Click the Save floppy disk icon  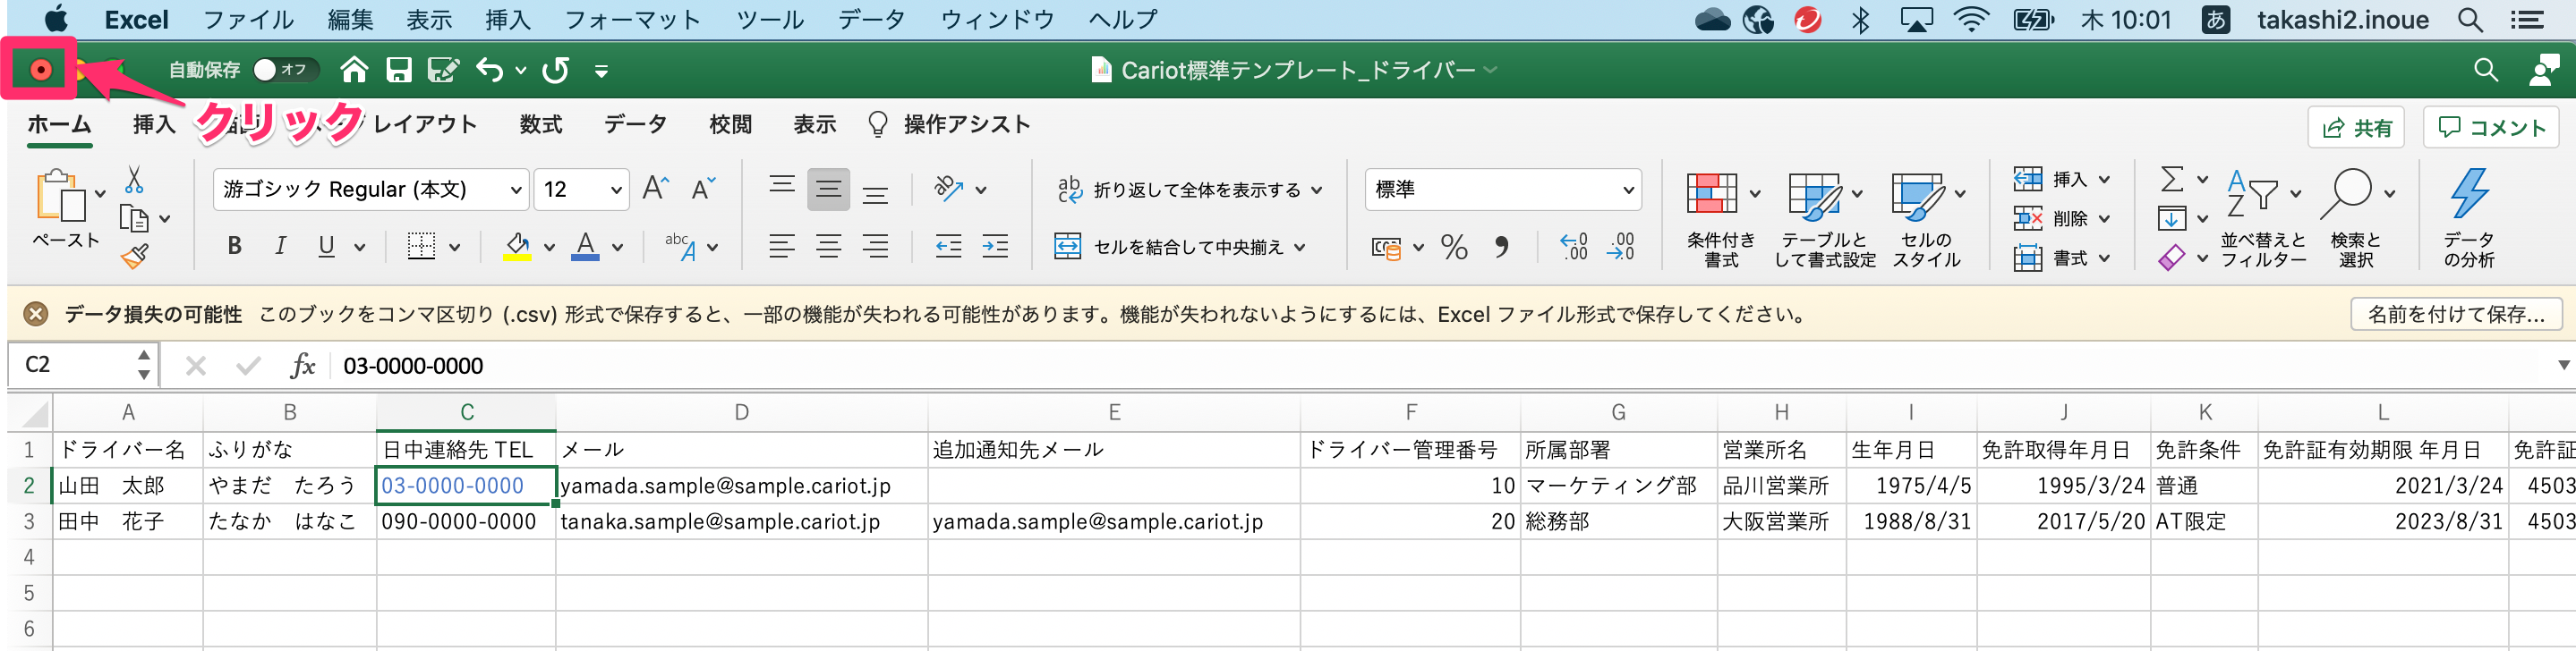399,70
